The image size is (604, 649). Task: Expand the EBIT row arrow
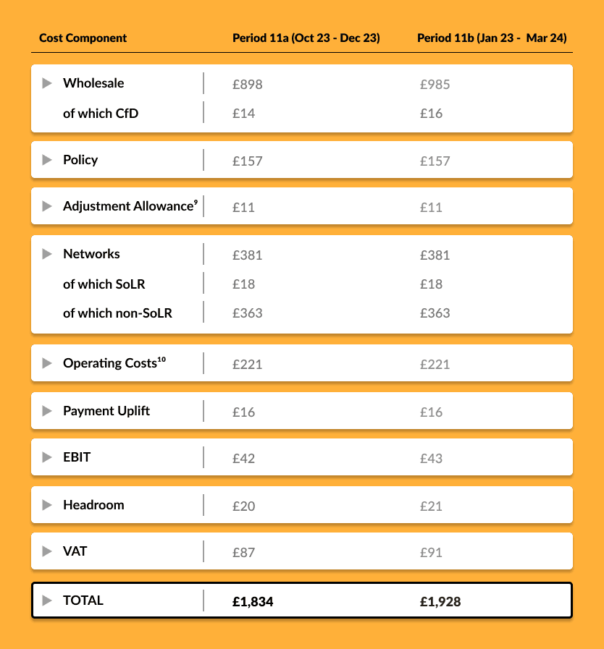tap(47, 457)
